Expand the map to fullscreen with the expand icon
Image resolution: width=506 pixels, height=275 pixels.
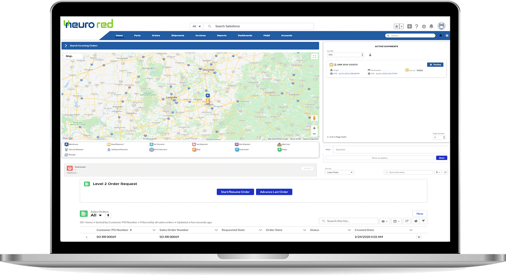pos(314,56)
